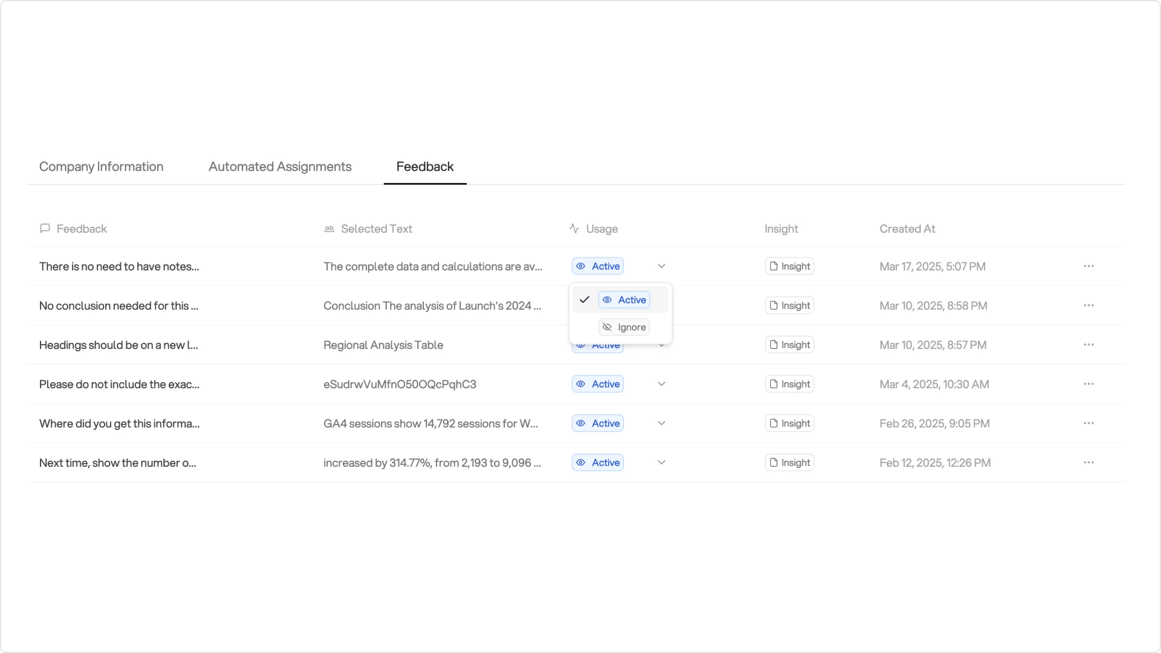
Task: Expand usage dropdown for 'Please do not include' row
Action: [662, 384]
